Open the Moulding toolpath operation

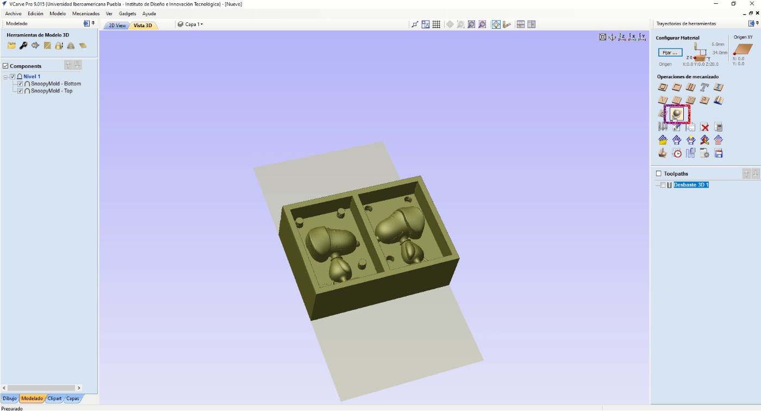tap(719, 100)
